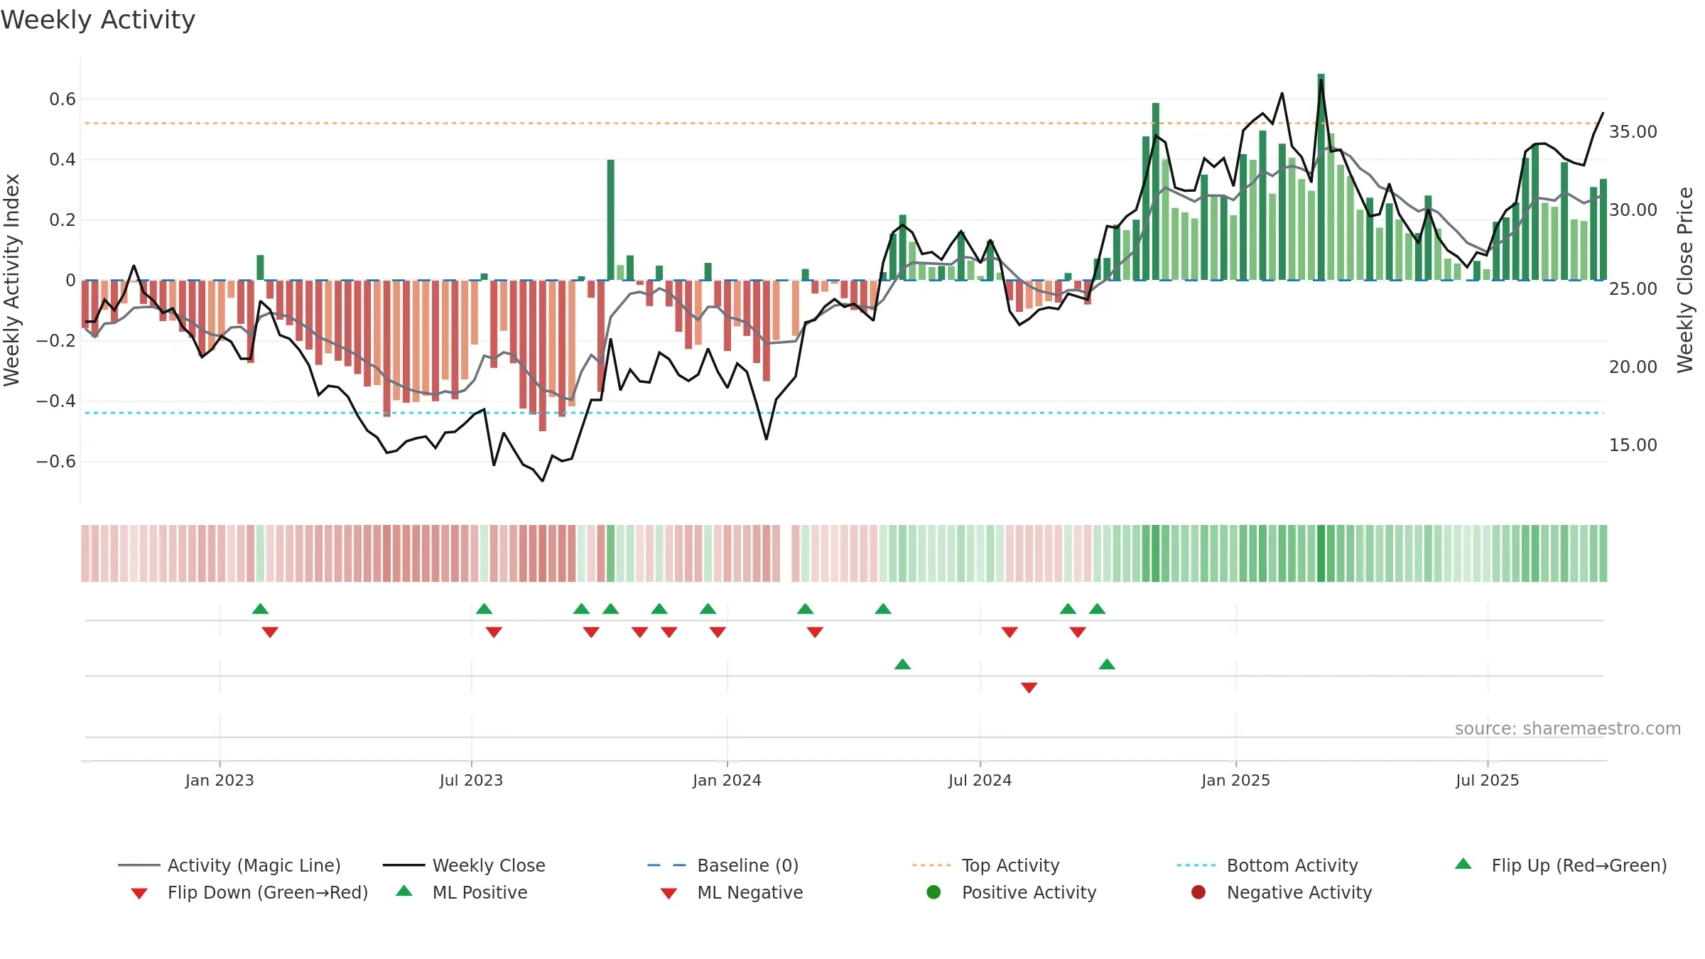The height and width of the screenshot is (959, 1705).
Task: Toggle the ML Positive legend entry
Action: [462, 892]
